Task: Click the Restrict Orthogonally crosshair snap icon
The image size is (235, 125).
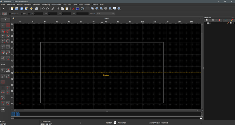Action: click(8, 88)
